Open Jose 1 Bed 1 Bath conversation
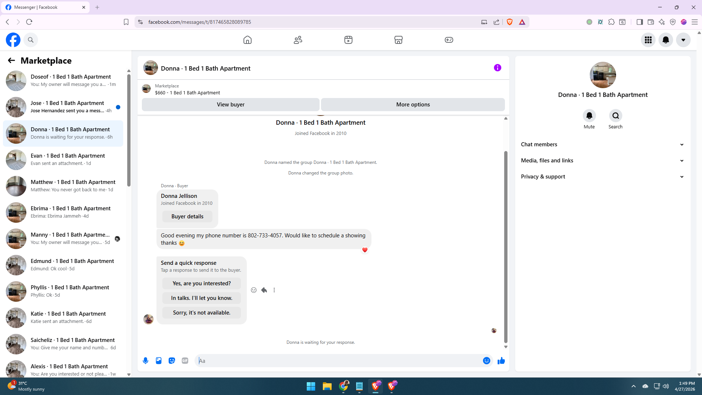The height and width of the screenshot is (395, 702). (63, 107)
